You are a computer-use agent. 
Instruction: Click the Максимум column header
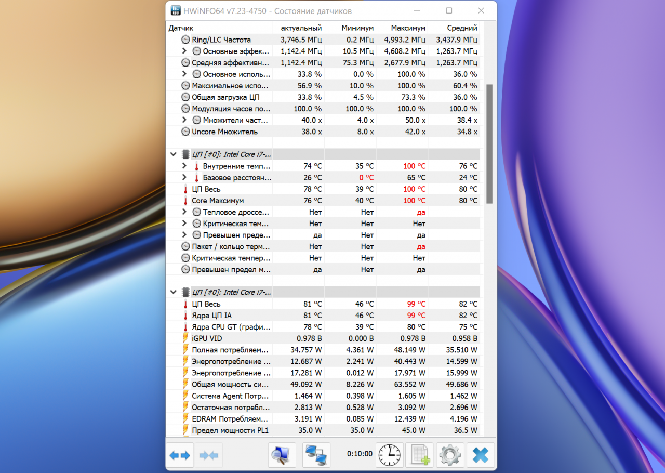(x=402, y=28)
